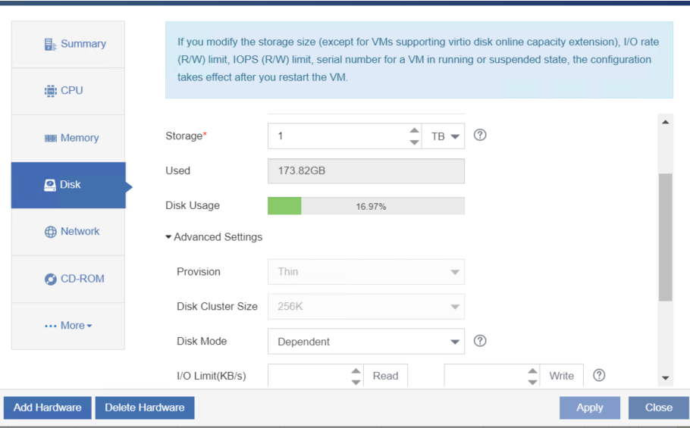The image size is (690, 428).
Task: Click the help icon beside Disk Mode
Action: pyautogui.click(x=480, y=341)
